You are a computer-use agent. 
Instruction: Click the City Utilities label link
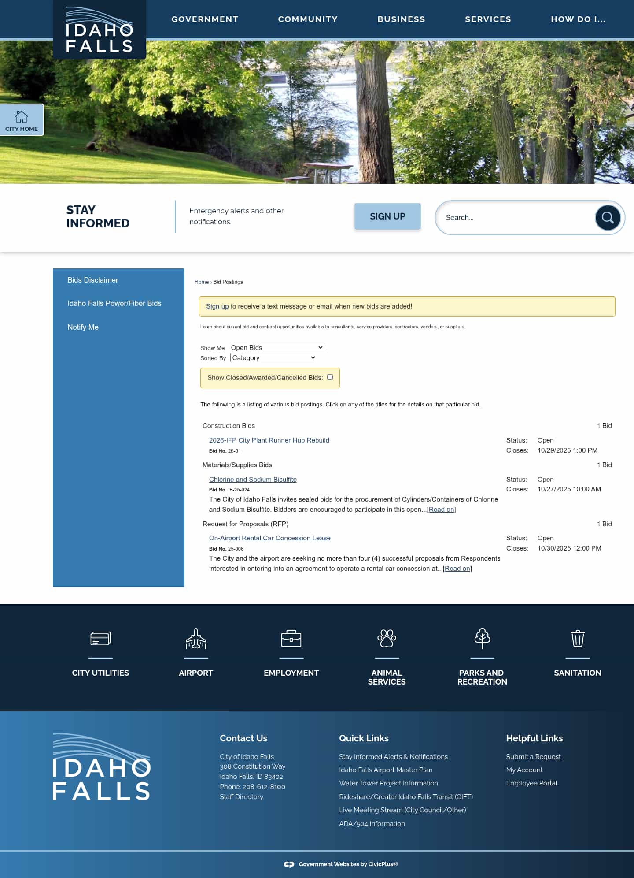(100, 673)
